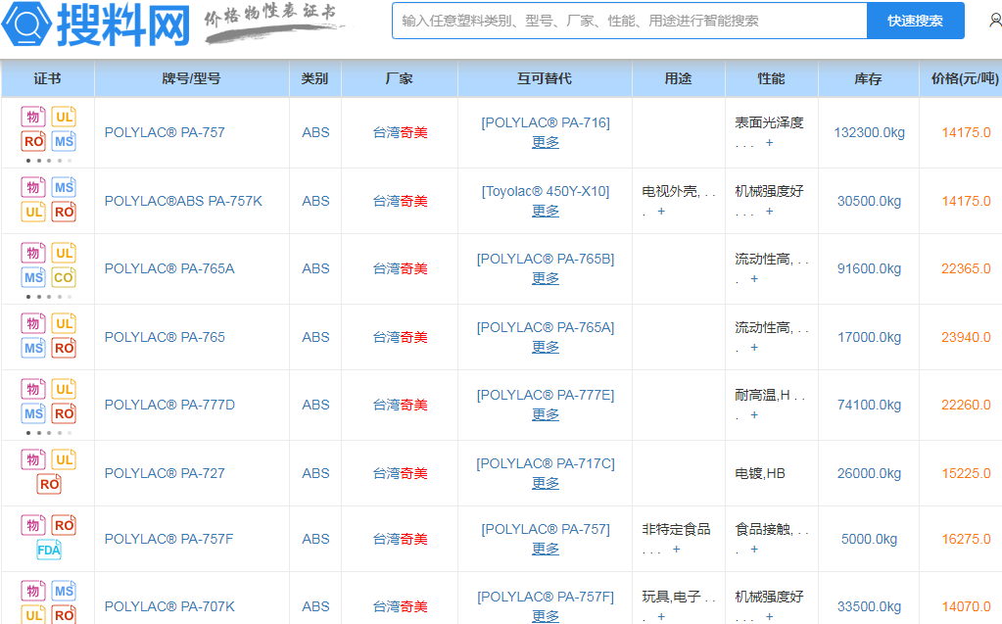Screen dimensions: 1002x624
Task: Open the FDA certificate icon for PA-757F
Action: (48, 550)
